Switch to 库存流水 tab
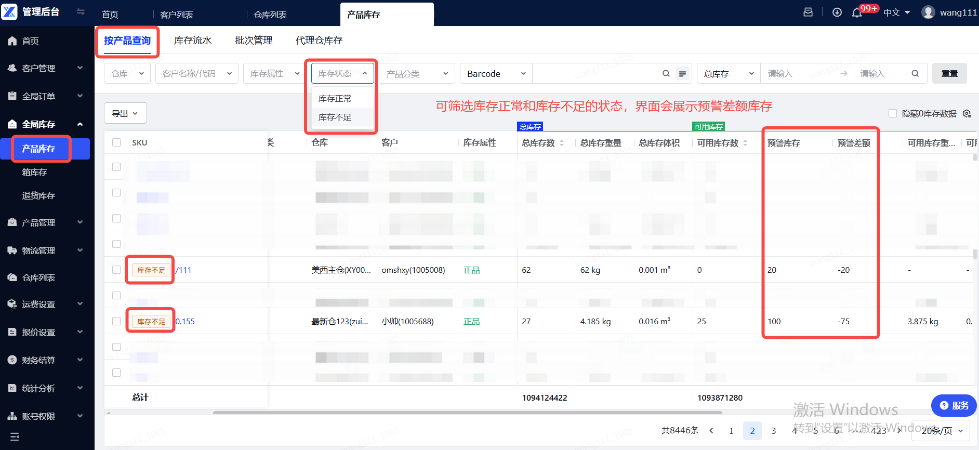This screenshot has height=450, width=979. [x=193, y=40]
